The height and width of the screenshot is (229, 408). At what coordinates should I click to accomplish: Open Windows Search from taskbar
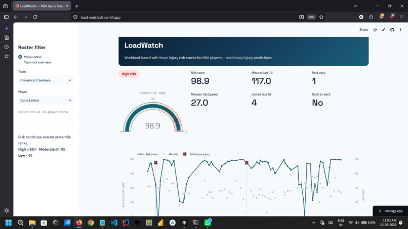(20, 223)
